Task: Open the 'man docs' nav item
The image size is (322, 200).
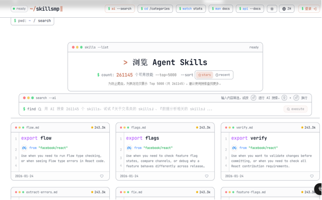Action: coord(221,9)
